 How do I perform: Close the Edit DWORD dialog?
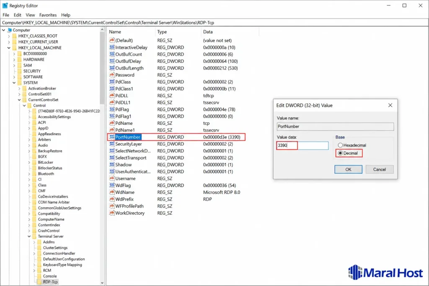[x=390, y=105]
